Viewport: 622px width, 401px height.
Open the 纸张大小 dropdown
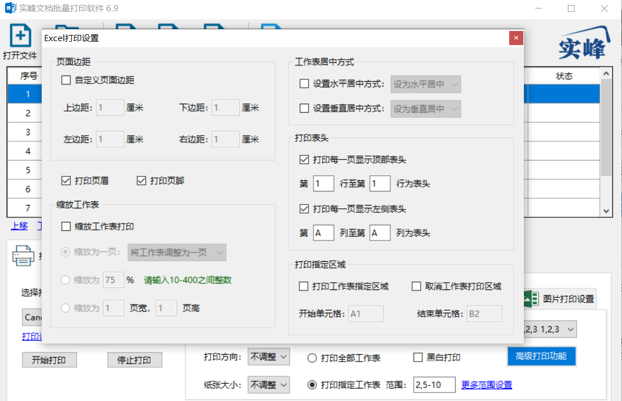click(x=268, y=385)
